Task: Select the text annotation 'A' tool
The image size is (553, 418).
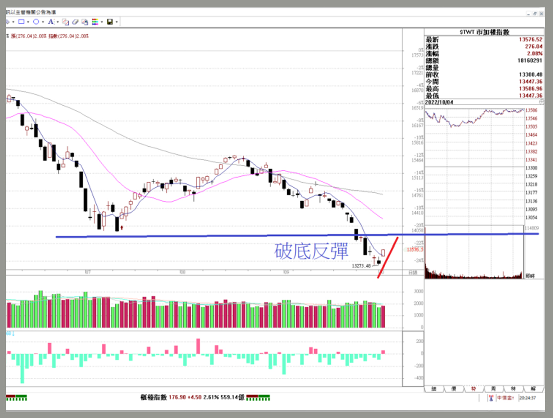Action: (51, 22)
